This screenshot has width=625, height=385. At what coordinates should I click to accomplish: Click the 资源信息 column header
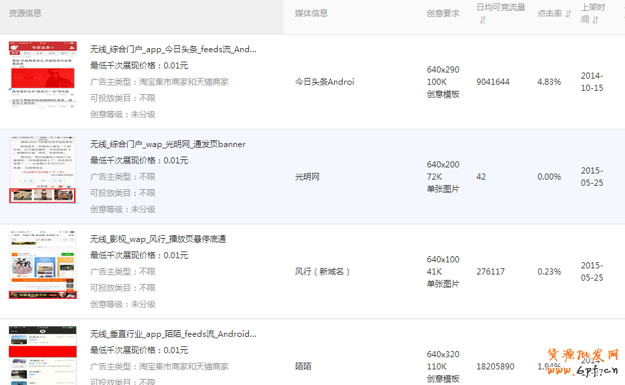point(25,14)
